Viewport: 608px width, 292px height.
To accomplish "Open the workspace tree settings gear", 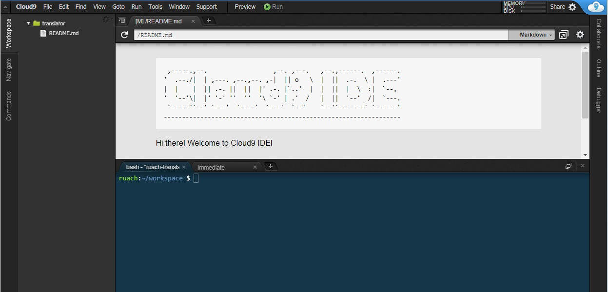I will pos(106,19).
